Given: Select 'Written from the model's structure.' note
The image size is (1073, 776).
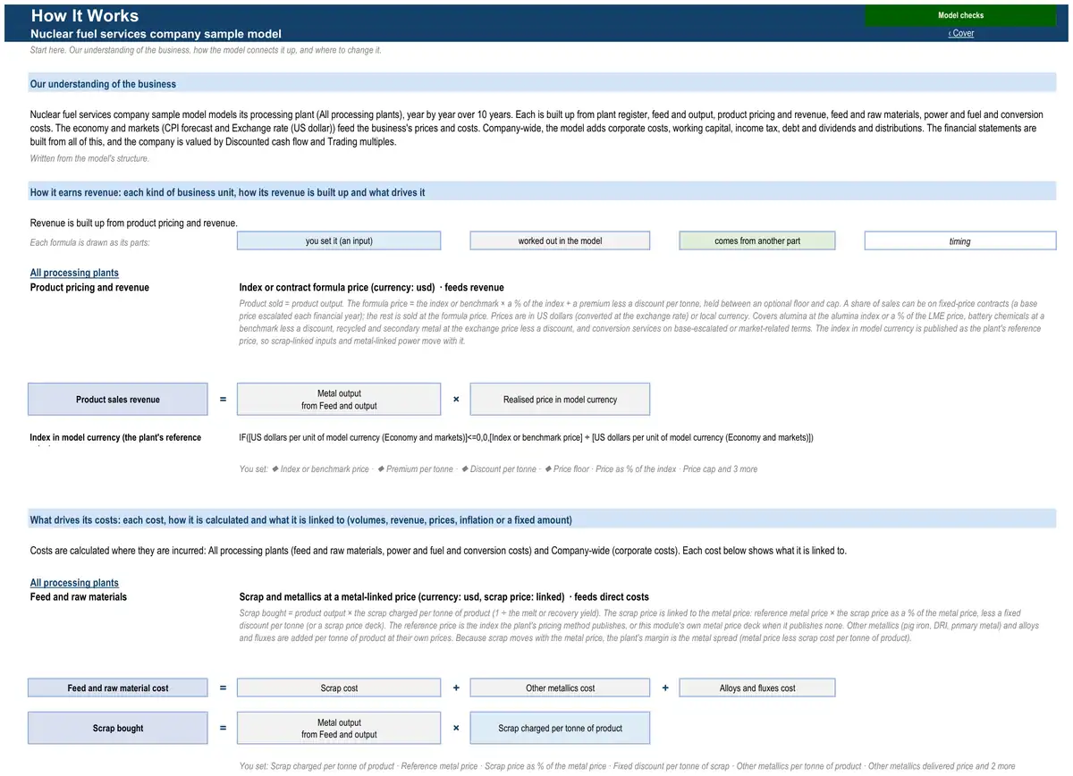Looking at the screenshot, I should 89,158.
